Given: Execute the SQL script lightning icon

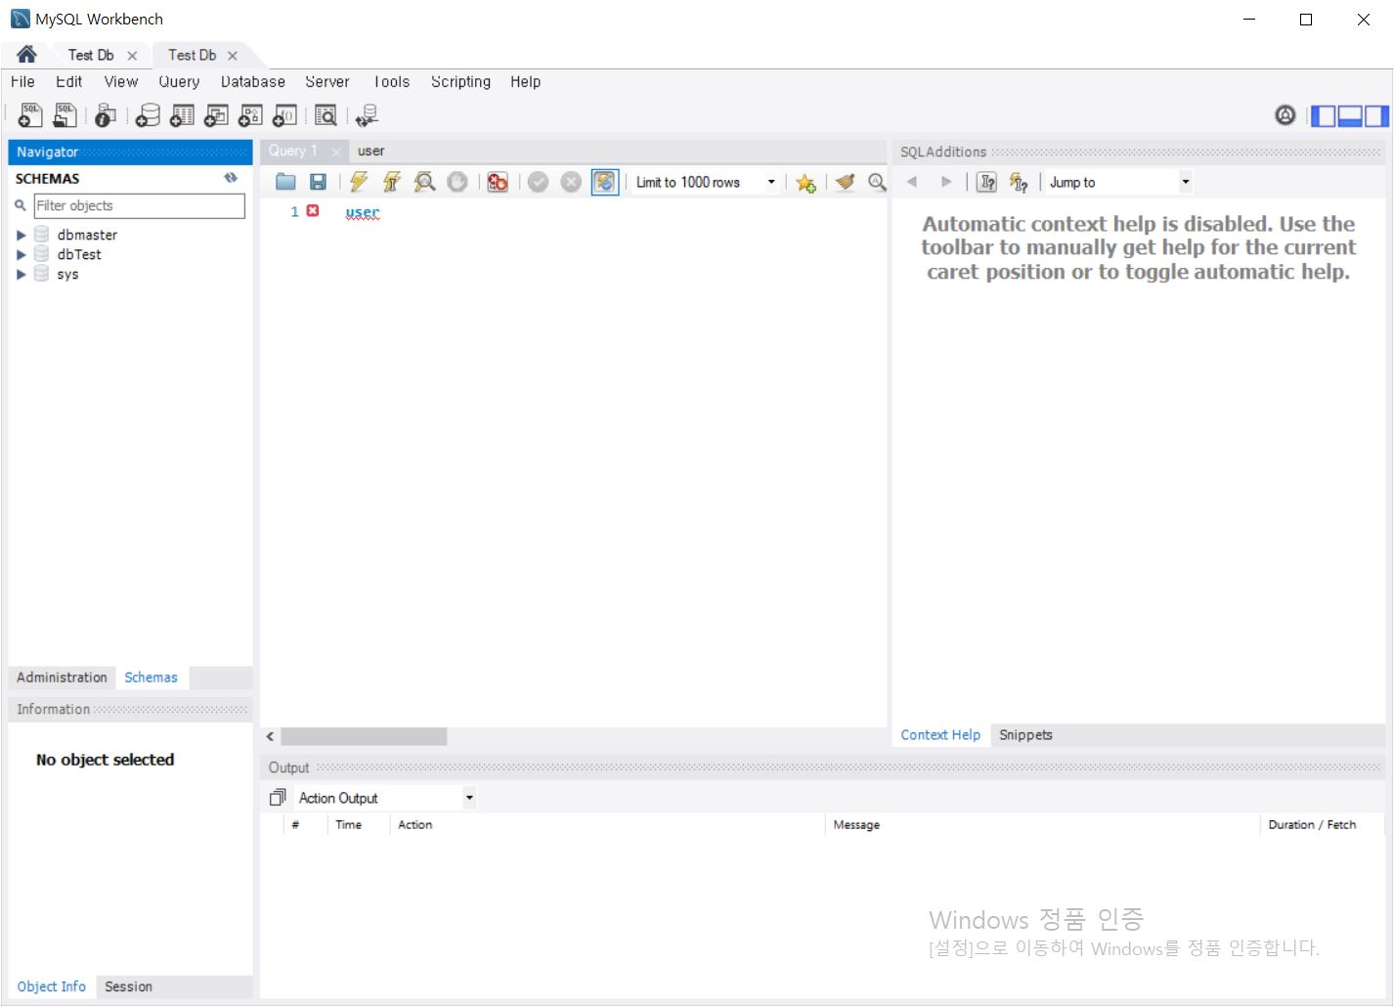Looking at the screenshot, I should (x=359, y=182).
